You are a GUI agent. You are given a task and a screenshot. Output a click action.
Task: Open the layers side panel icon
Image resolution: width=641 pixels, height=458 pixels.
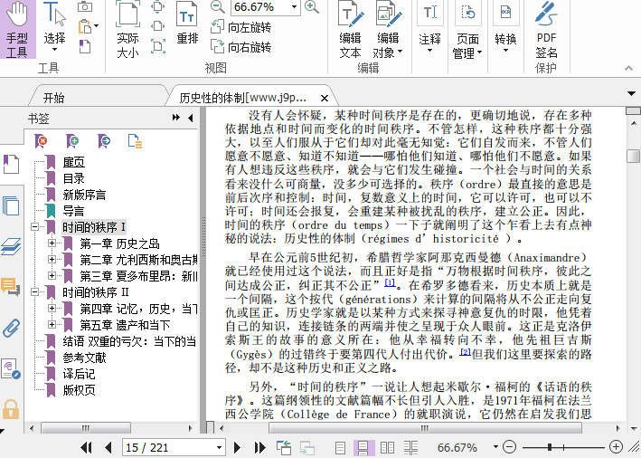tap(11, 245)
